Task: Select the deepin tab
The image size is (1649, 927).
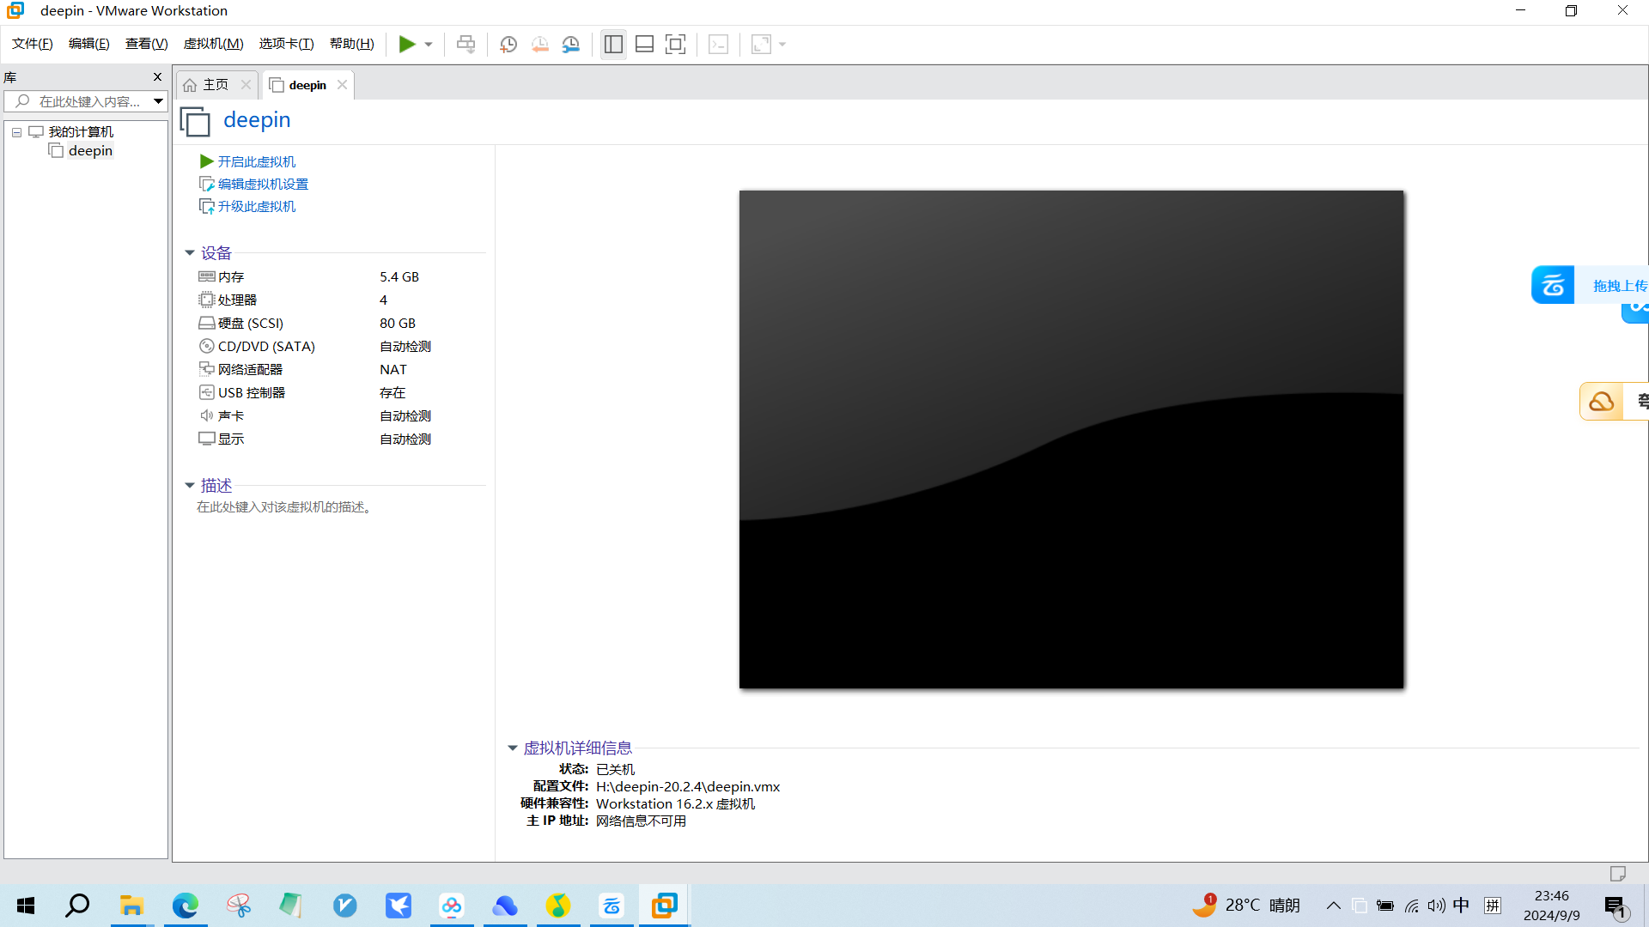Action: [x=306, y=84]
